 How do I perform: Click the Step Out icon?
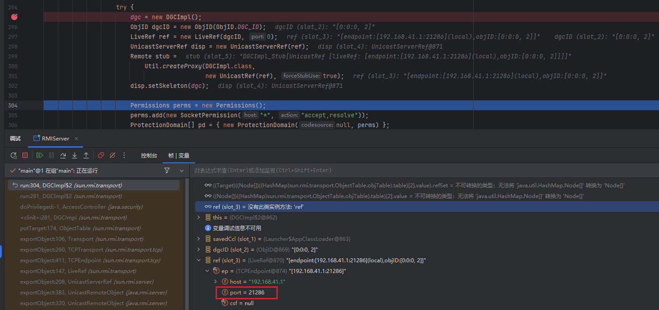[86, 155]
